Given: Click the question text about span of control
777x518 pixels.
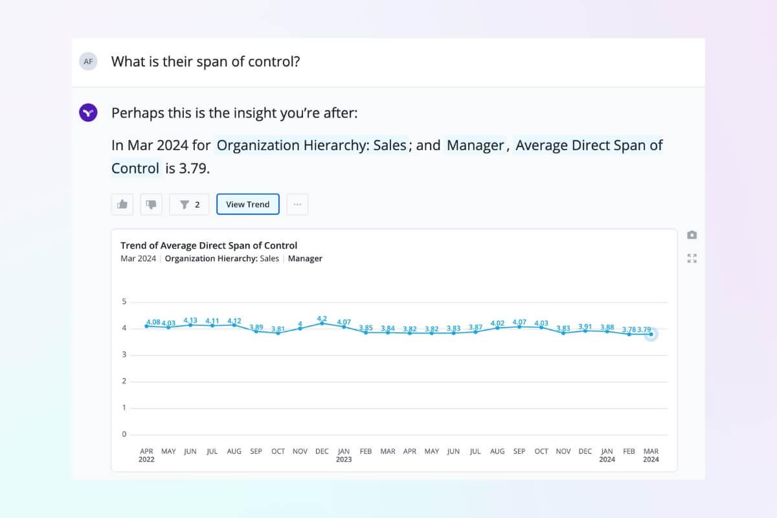Looking at the screenshot, I should [206, 62].
